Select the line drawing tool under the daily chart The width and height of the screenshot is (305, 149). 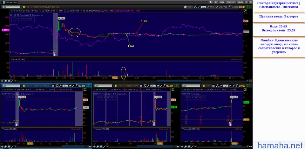pos(192,146)
